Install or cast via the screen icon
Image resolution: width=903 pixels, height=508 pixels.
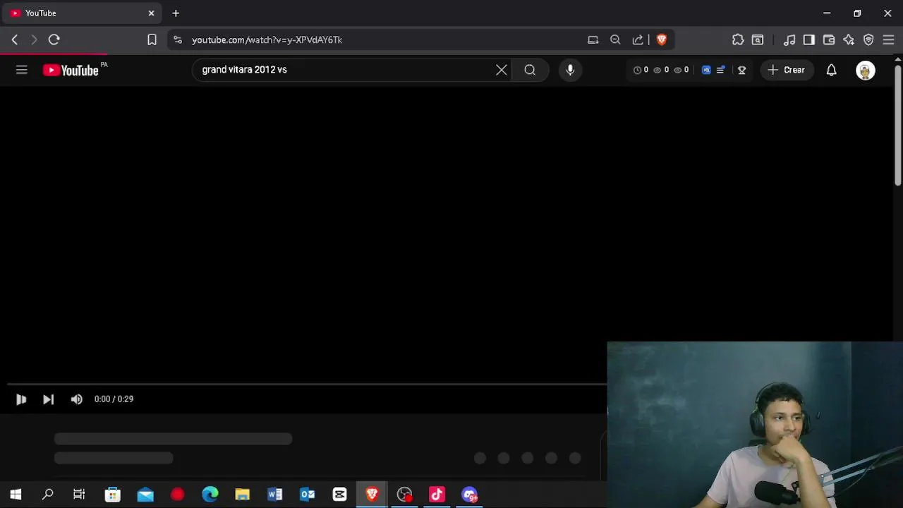[593, 40]
